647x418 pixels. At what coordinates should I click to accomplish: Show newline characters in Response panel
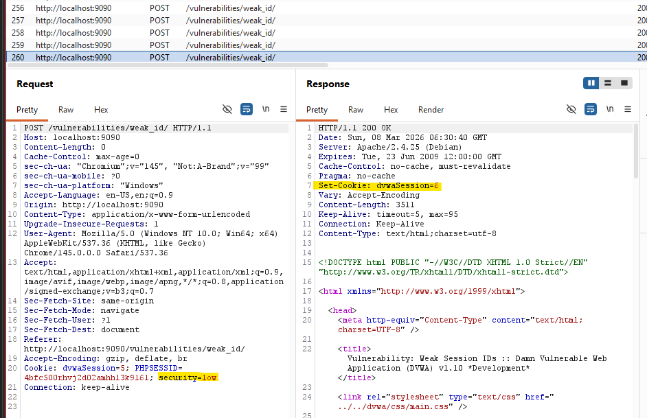point(610,109)
